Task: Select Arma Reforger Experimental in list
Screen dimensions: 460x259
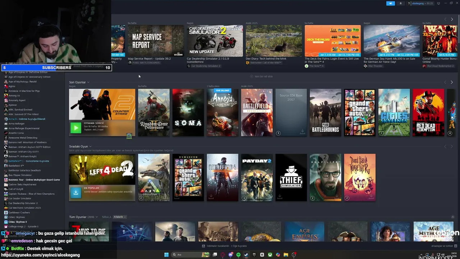Action: 24,128
